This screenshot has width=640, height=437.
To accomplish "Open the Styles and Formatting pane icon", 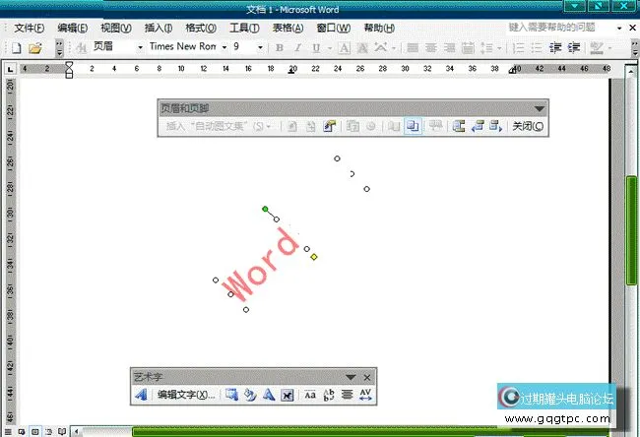I will point(81,48).
